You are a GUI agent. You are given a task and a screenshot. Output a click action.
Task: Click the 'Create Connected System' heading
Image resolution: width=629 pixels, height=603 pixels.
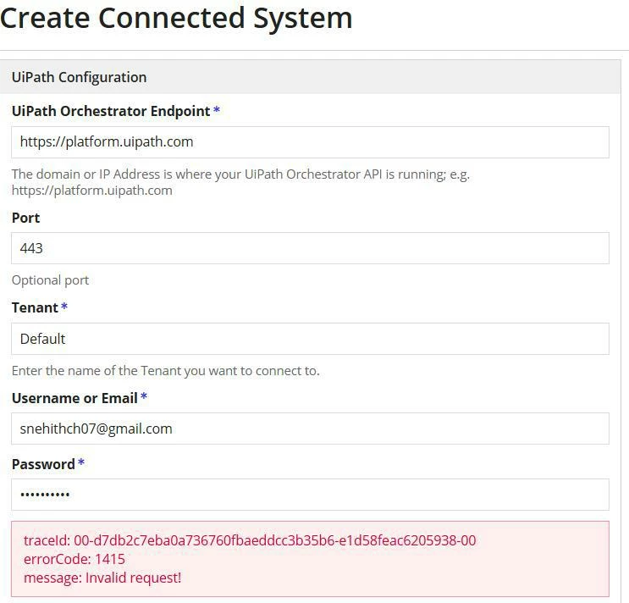click(x=176, y=19)
